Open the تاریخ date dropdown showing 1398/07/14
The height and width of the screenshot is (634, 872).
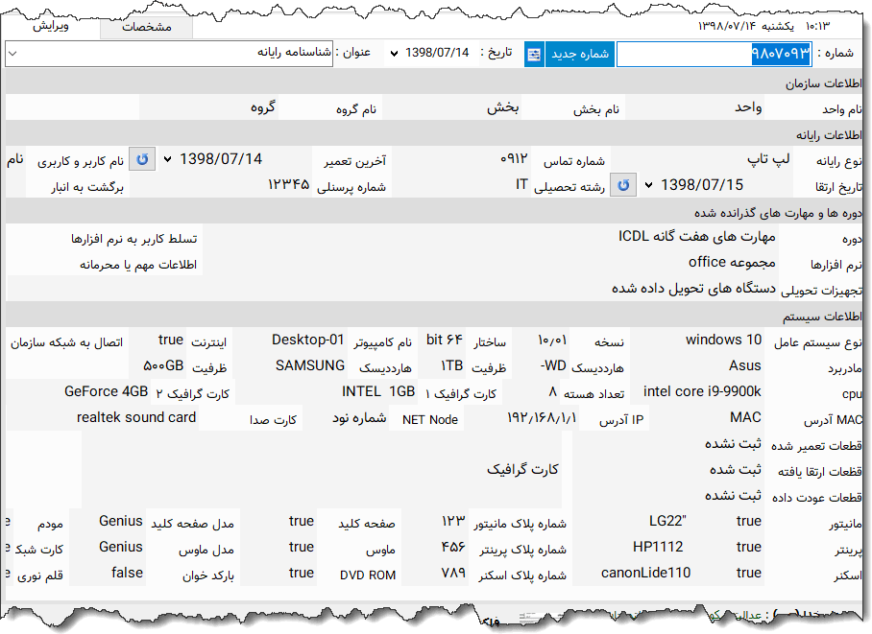(396, 54)
